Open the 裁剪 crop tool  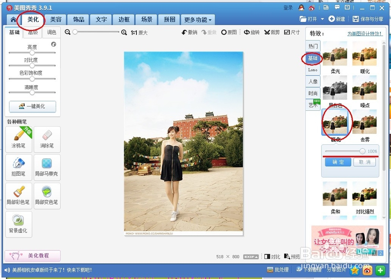(x=272, y=32)
